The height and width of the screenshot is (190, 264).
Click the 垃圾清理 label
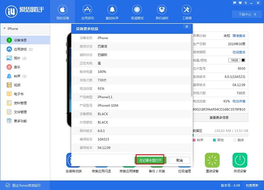185,171
